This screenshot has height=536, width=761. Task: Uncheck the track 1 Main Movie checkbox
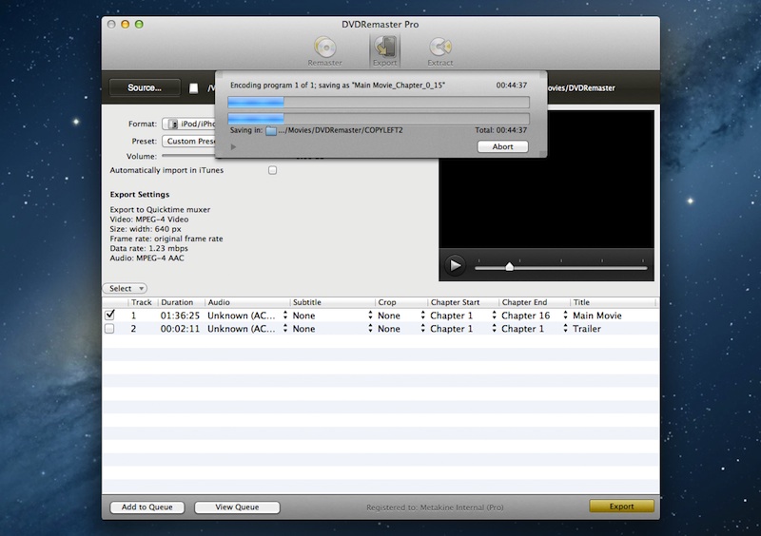[109, 315]
